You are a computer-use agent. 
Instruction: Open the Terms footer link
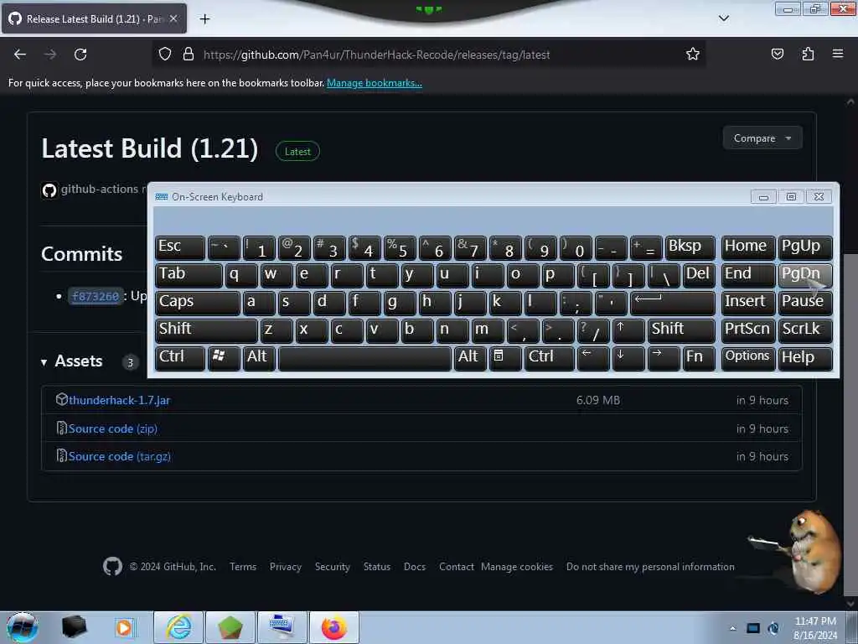(x=243, y=567)
